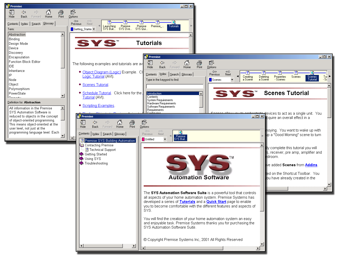Click Print icon in the Tutorials window

tap(61, 14)
